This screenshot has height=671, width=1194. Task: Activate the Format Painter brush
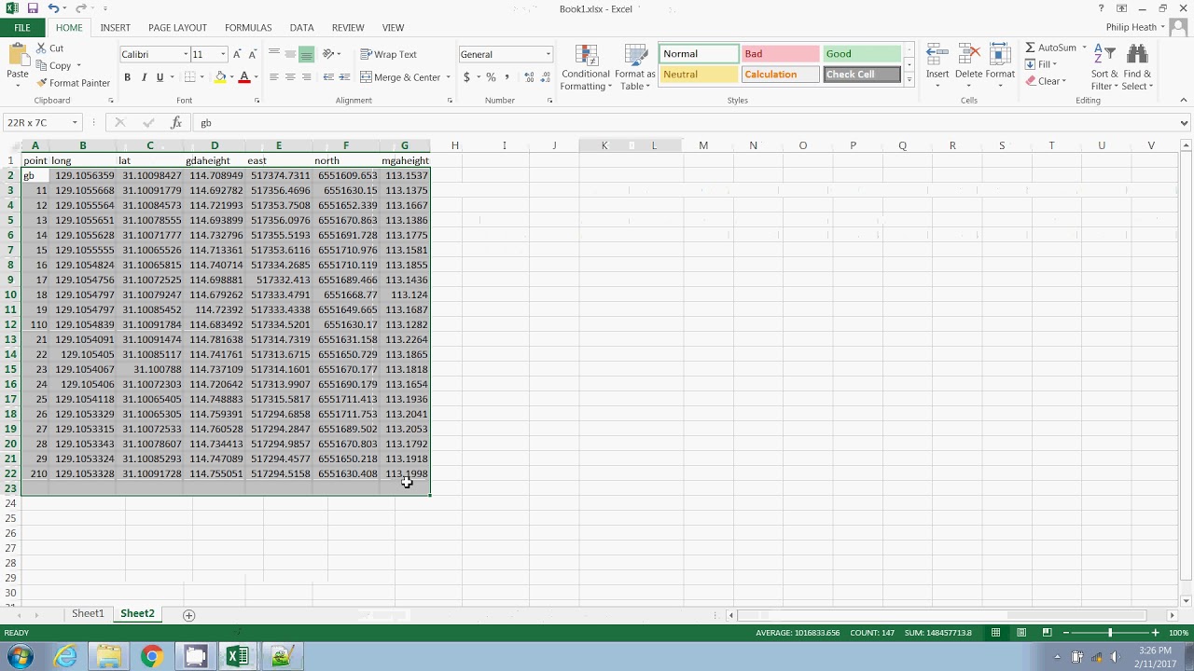coord(42,83)
